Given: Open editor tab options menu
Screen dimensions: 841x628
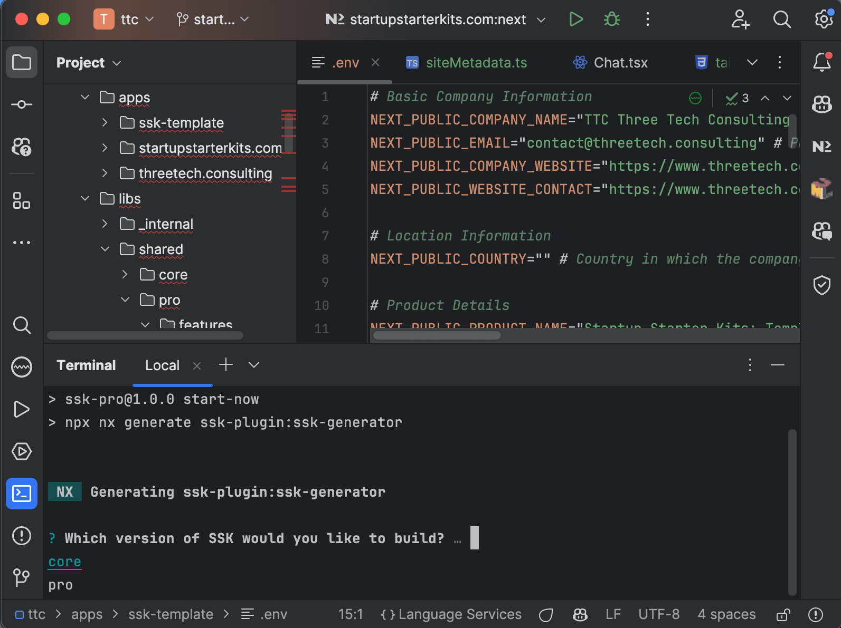Looking at the screenshot, I should pyautogui.click(x=780, y=62).
